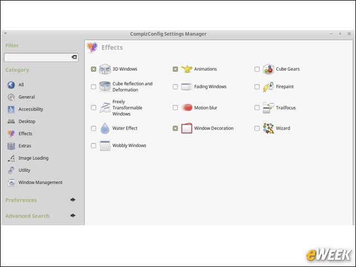Image resolution: width=356 pixels, height=267 pixels.
Task: Open Water Effect settings label
Action: tap(125, 128)
